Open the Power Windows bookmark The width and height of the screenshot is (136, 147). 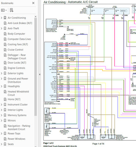point(16,139)
